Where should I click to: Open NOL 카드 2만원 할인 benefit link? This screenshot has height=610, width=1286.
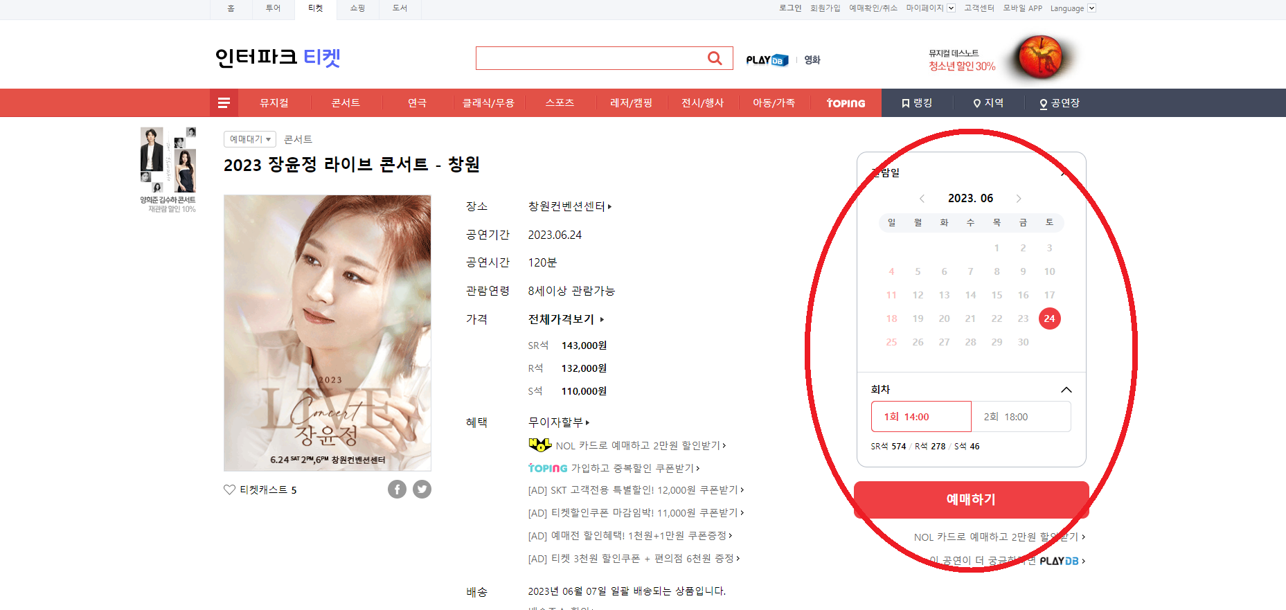tap(627, 445)
